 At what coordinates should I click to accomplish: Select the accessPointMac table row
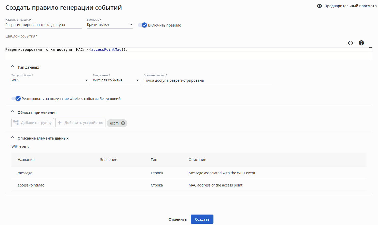(189, 185)
